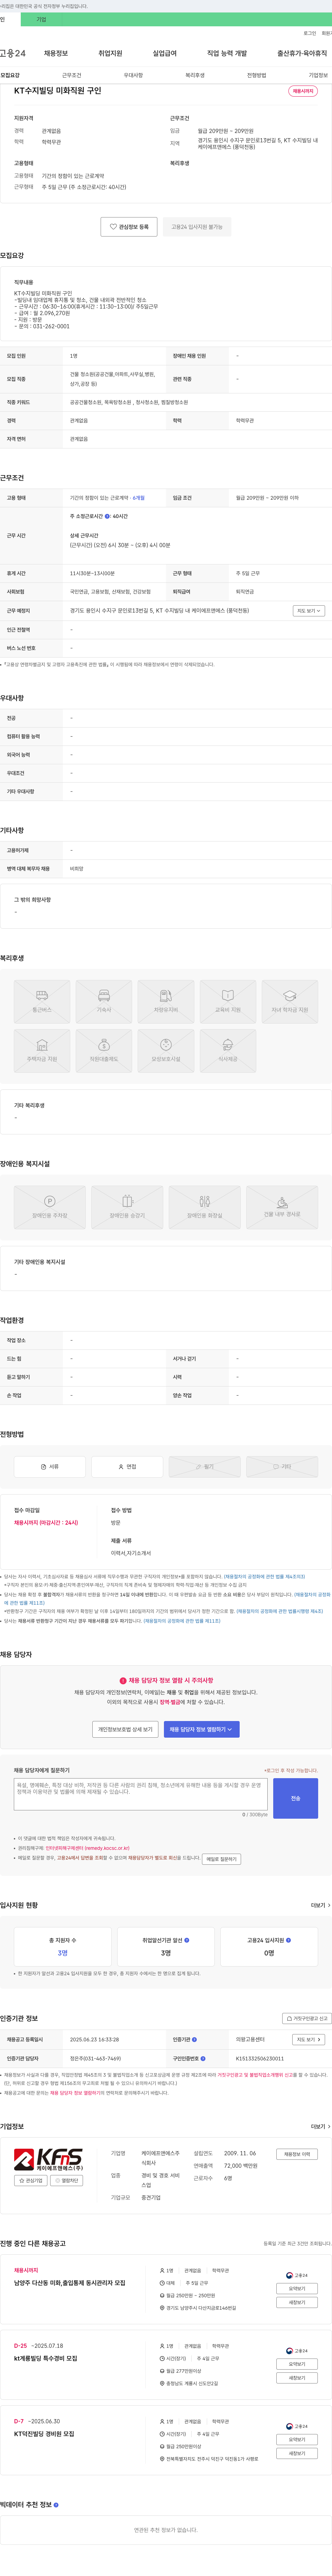The width and height of the screenshot is (332, 2576).
Task: Click 요약보기 for the KT덕진빌딩 posting
Action: point(297,2439)
